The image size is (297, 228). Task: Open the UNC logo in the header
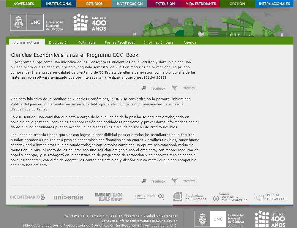37,22
